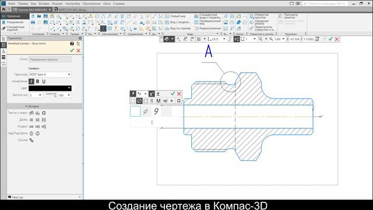Image resolution: width=373 pixels, height=210 pixels.
Task: Insert special symbol Omega in Вставка section
Action: pyautogui.click(x=44, y=113)
